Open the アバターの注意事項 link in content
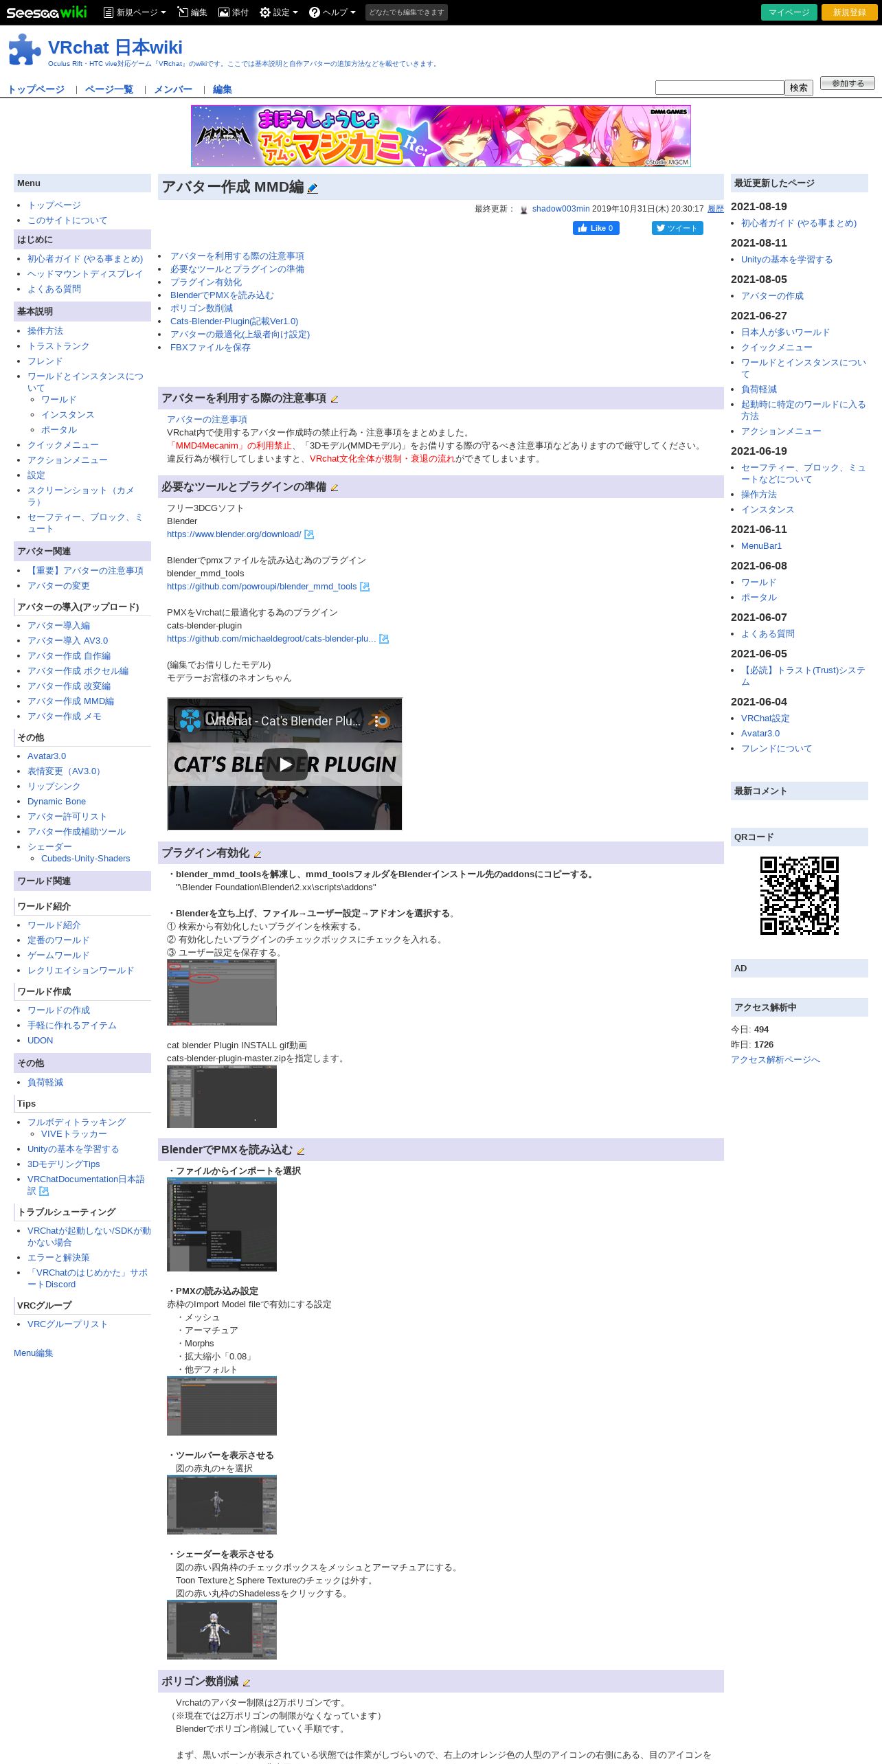This screenshot has width=882, height=1764. pos(207,420)
